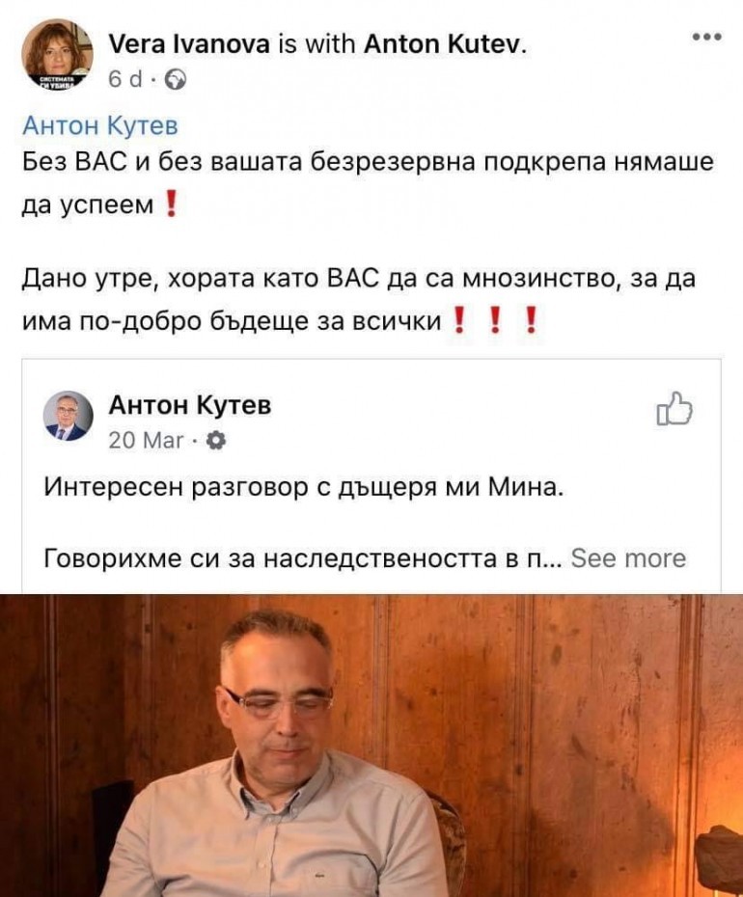This screenshot has height=897, width=743.
Task: Click the paragraph starting Дано утре
Action: point(359,300)
